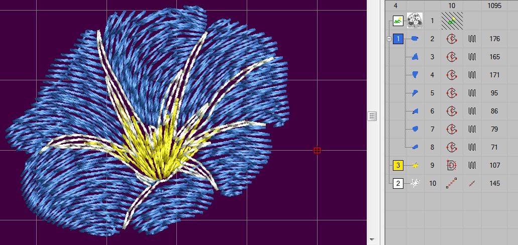Click the complex fill tool icon in row 3
The height and width of the screenshot is (245, 518).
[452, 57]
